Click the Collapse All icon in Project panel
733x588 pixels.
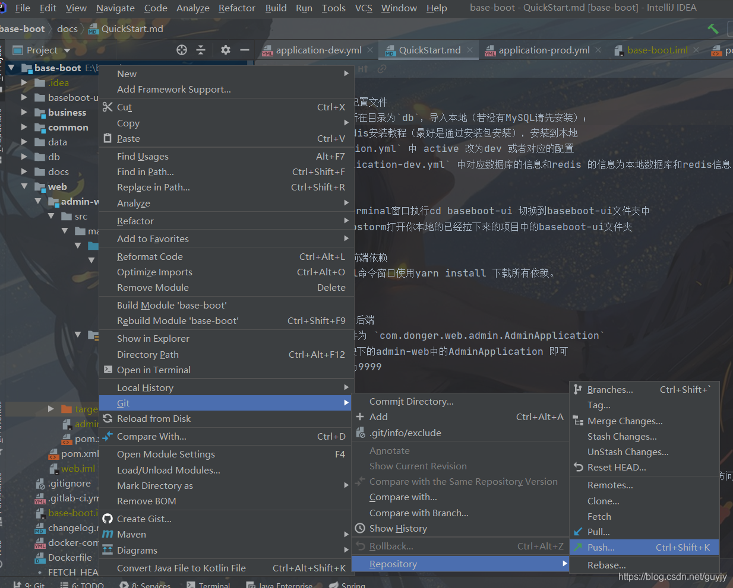[201, 50]
